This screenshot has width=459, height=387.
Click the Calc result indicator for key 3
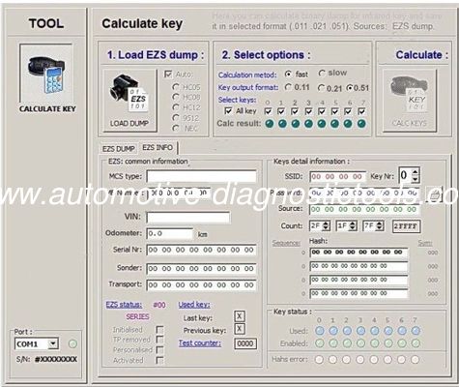click(308, 124)
